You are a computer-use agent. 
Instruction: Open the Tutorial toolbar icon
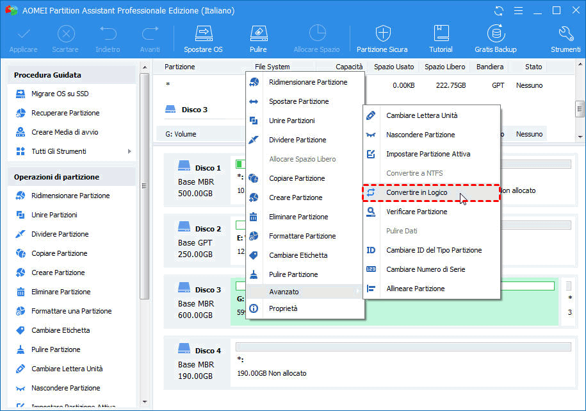pos(441,34)
